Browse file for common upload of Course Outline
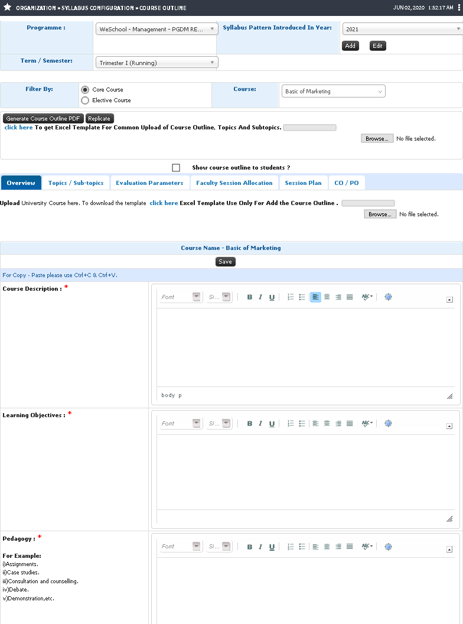 coord(377,138)
